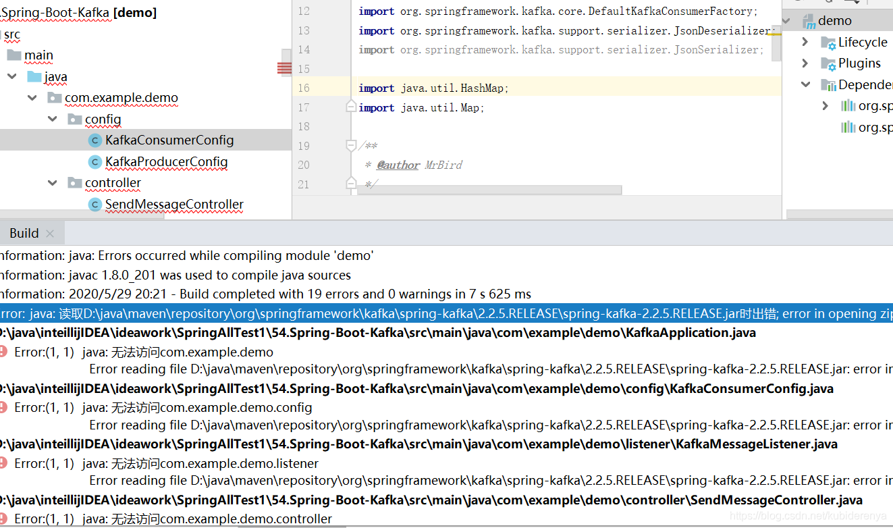Select the controller package folder icon

click(x=75, y=183)
